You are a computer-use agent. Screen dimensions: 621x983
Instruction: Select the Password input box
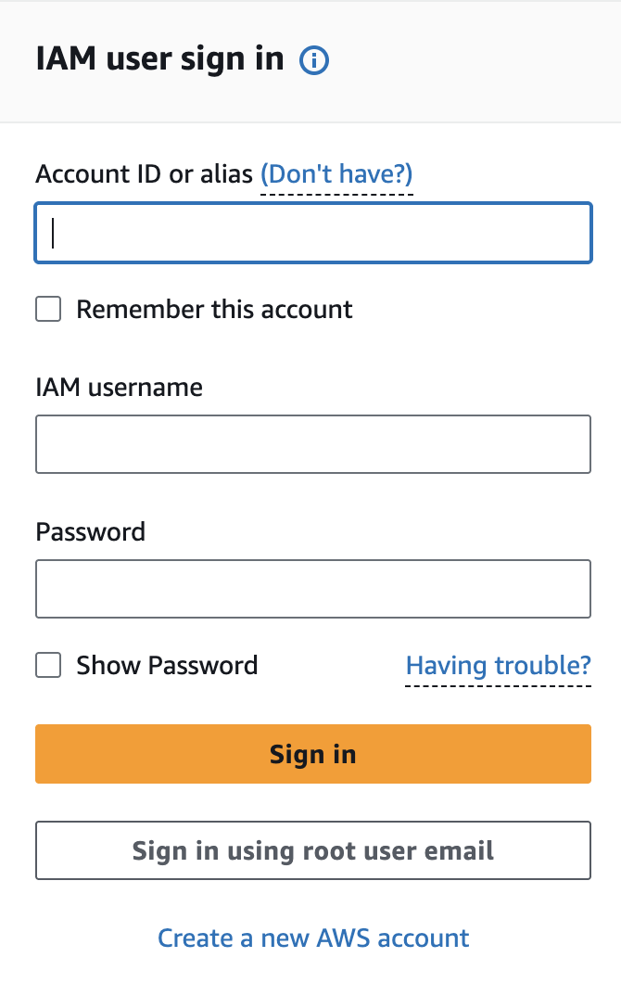(x=312, y=589)
